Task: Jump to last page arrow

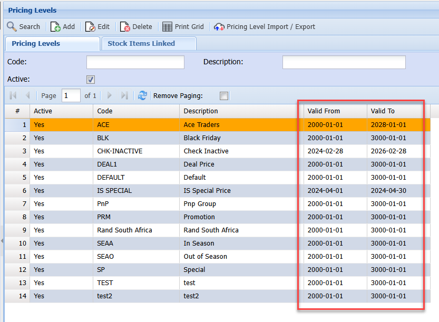Action: (x=124, y=95)
